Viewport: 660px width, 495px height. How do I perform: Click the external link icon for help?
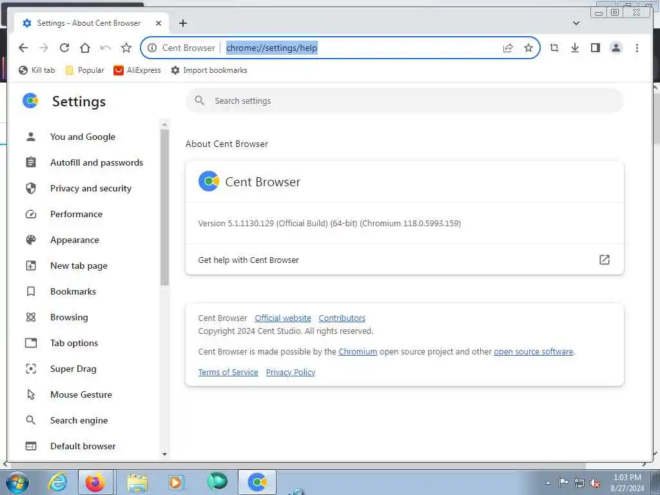[605, 260]
